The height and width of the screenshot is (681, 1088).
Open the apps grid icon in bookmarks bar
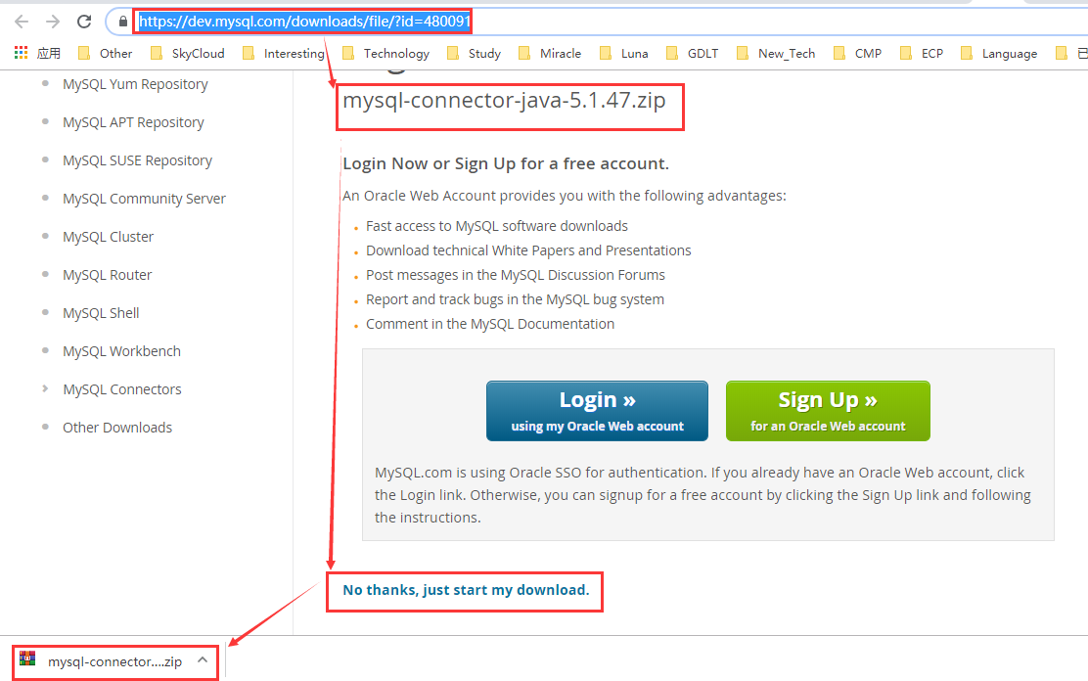pyautogui.click(x=22, y=53)
